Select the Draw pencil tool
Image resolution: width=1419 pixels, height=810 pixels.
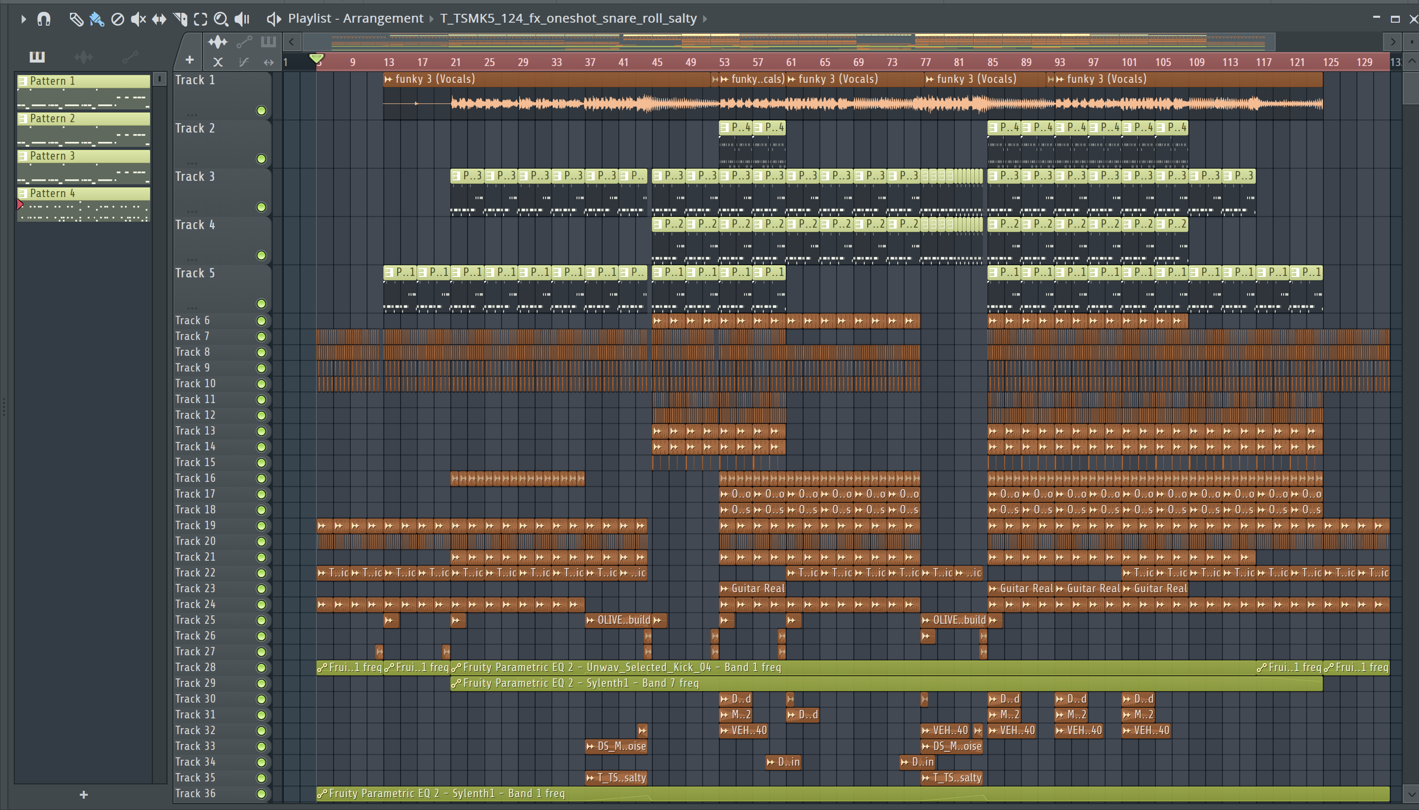pyautogui.click(x=76, y=19)
